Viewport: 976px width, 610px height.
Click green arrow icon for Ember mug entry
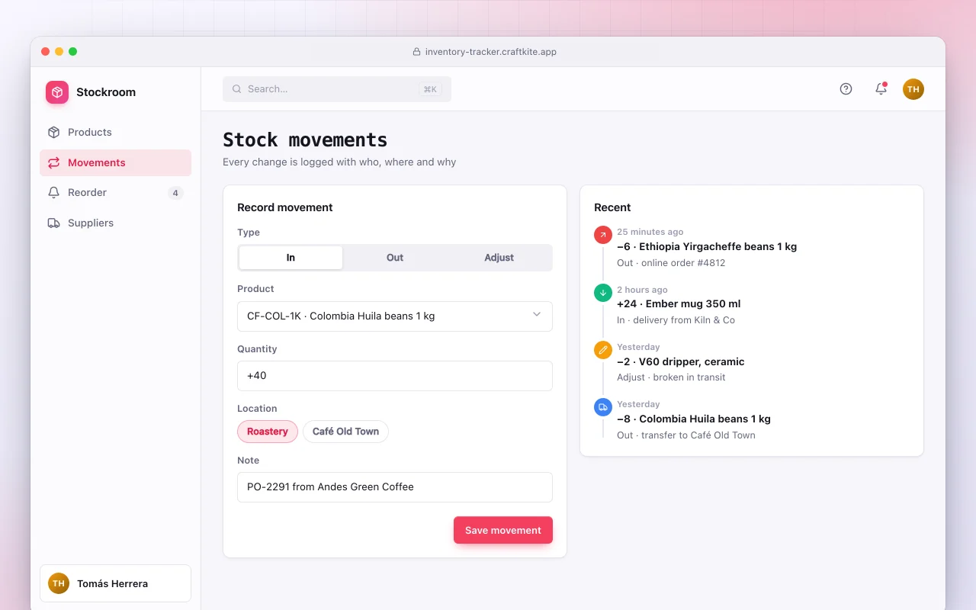point(603,292)
